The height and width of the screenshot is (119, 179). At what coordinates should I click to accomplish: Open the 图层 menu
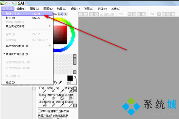(48, 9)
